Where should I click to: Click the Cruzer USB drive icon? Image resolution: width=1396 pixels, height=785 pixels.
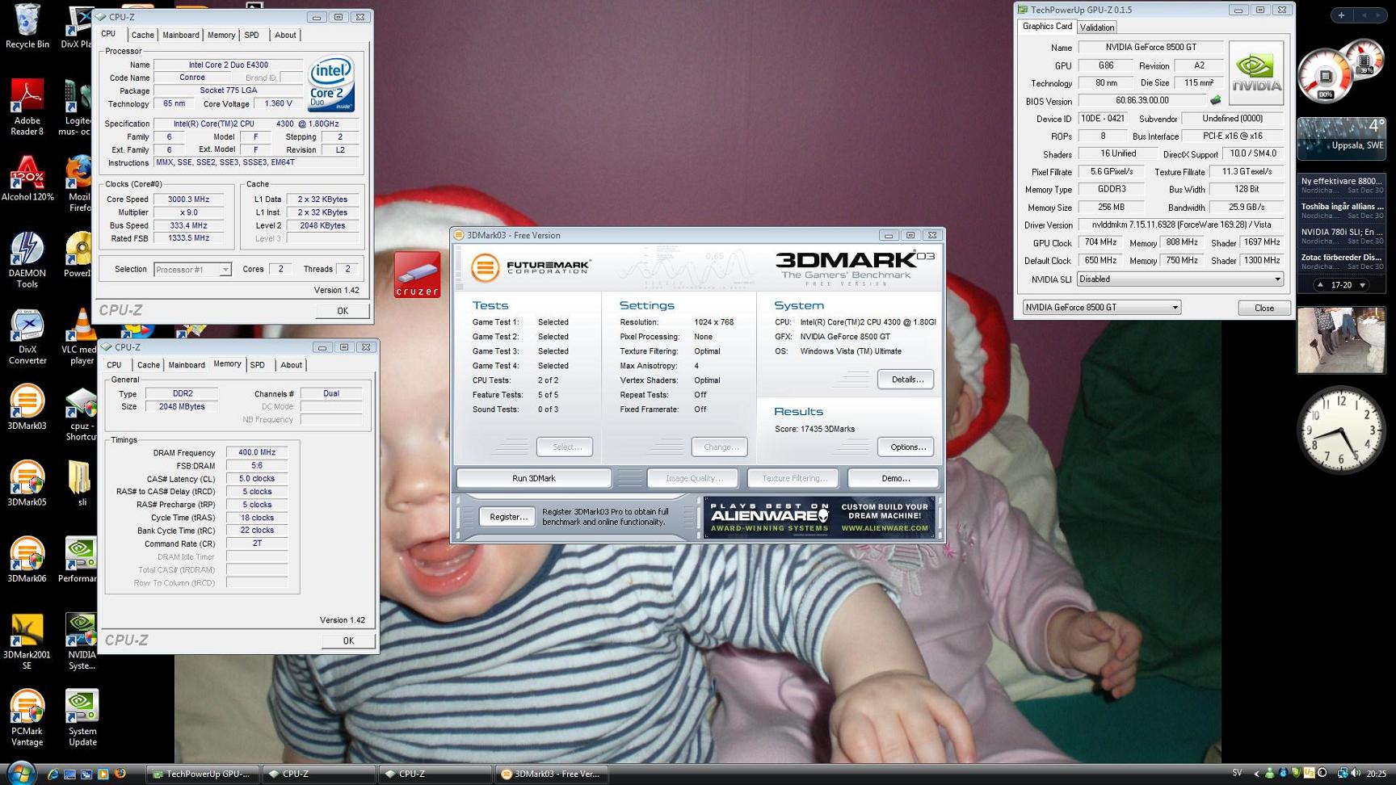pos(418,275)
